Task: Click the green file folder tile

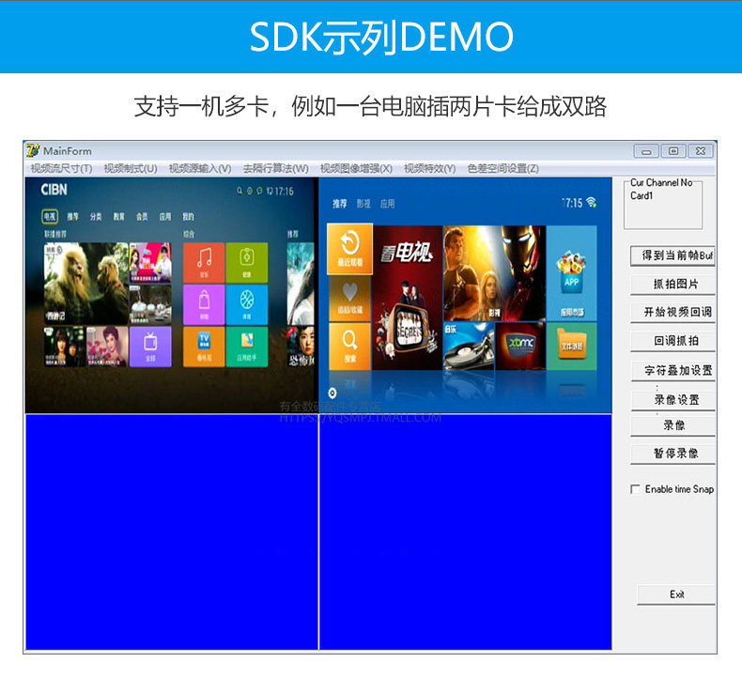Action: [x=571, y=346]
